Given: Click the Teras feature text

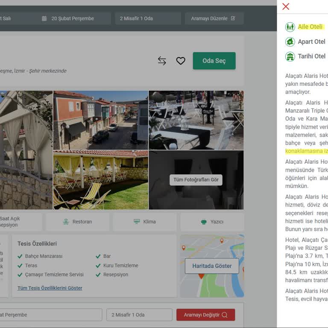Looking at the screenshot, I should (31, 266).
